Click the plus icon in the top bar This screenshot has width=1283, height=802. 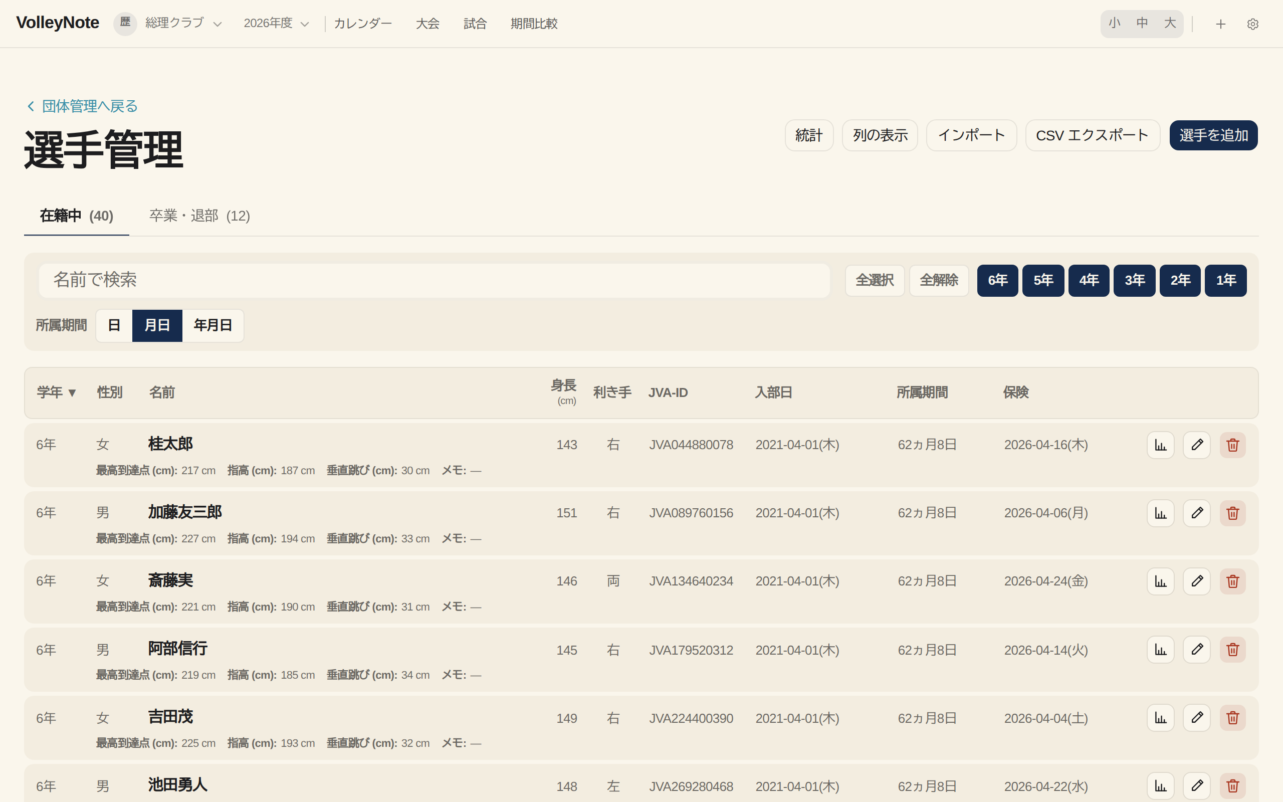[x=1220, y=24]
